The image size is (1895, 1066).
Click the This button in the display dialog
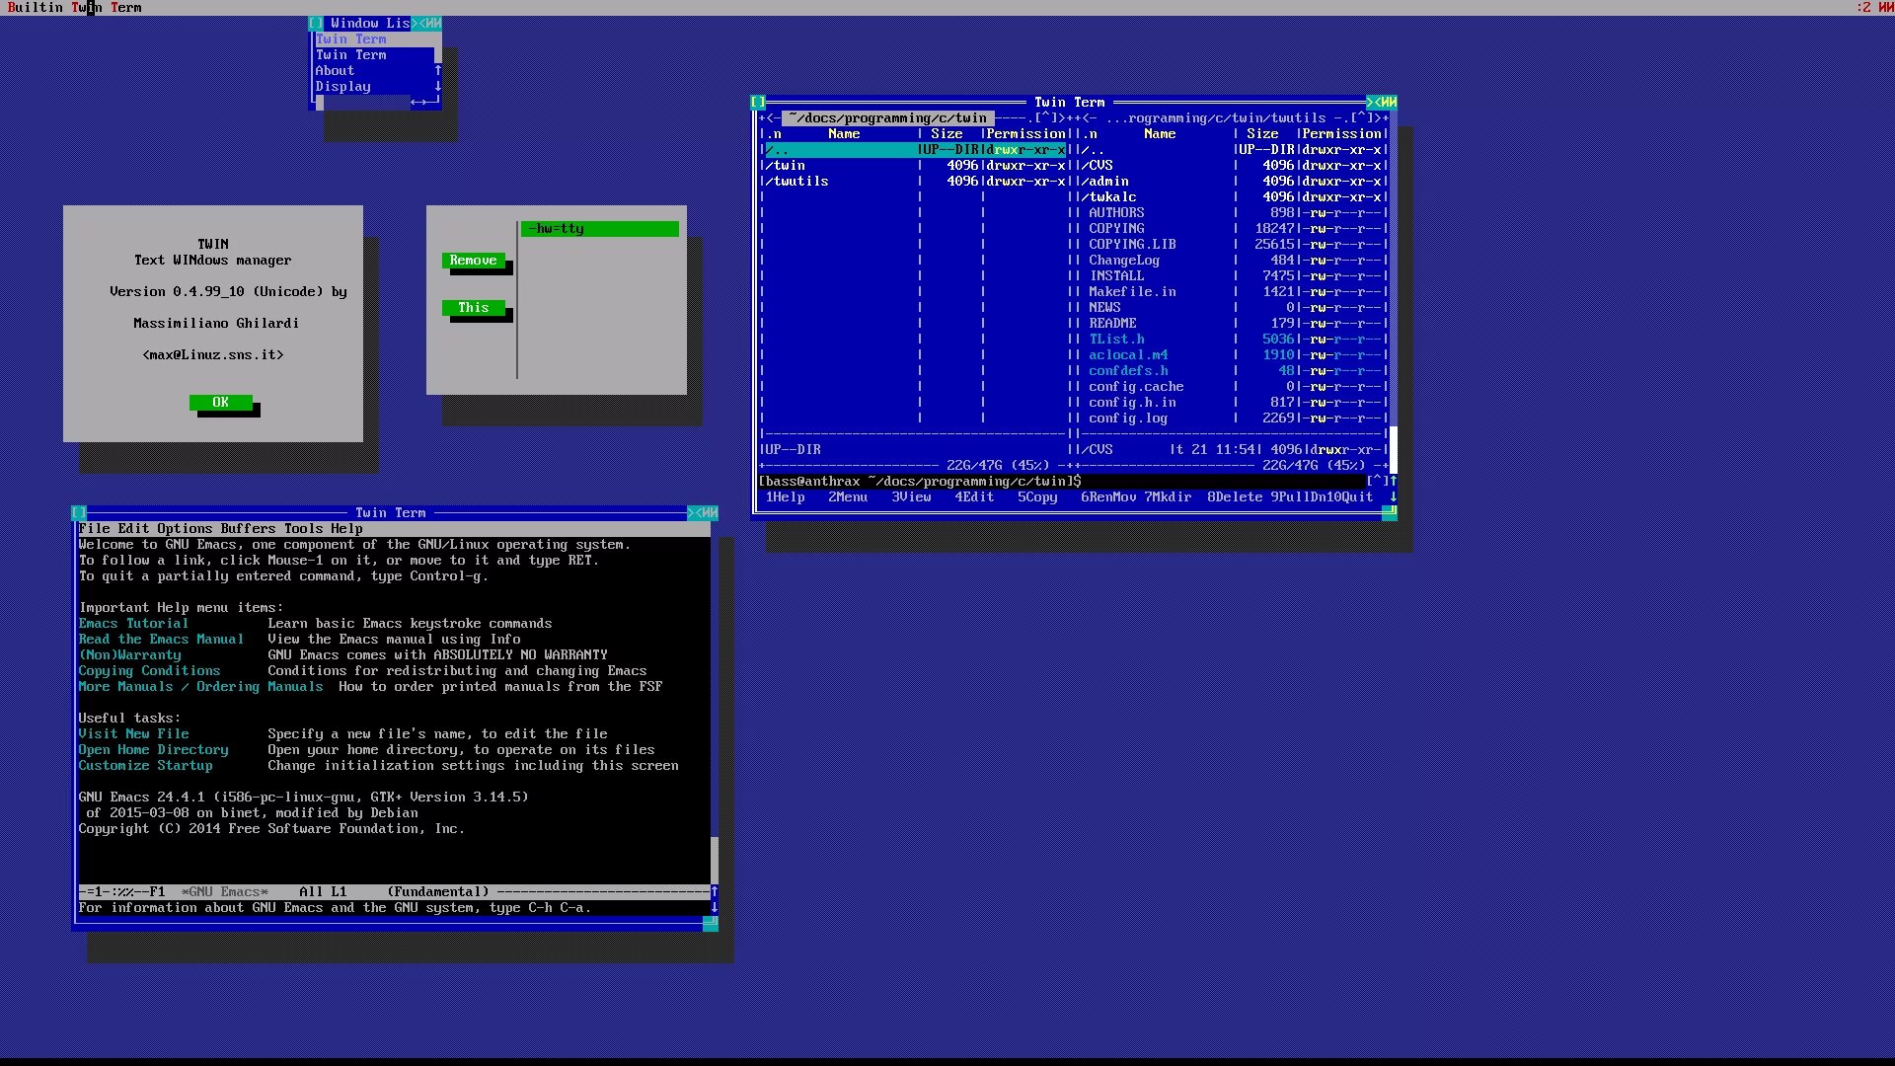[474, 307]
